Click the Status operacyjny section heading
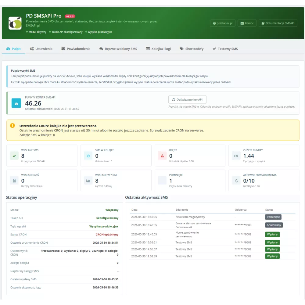This screenshot has height=305, width=305. [x=21, y=197]
